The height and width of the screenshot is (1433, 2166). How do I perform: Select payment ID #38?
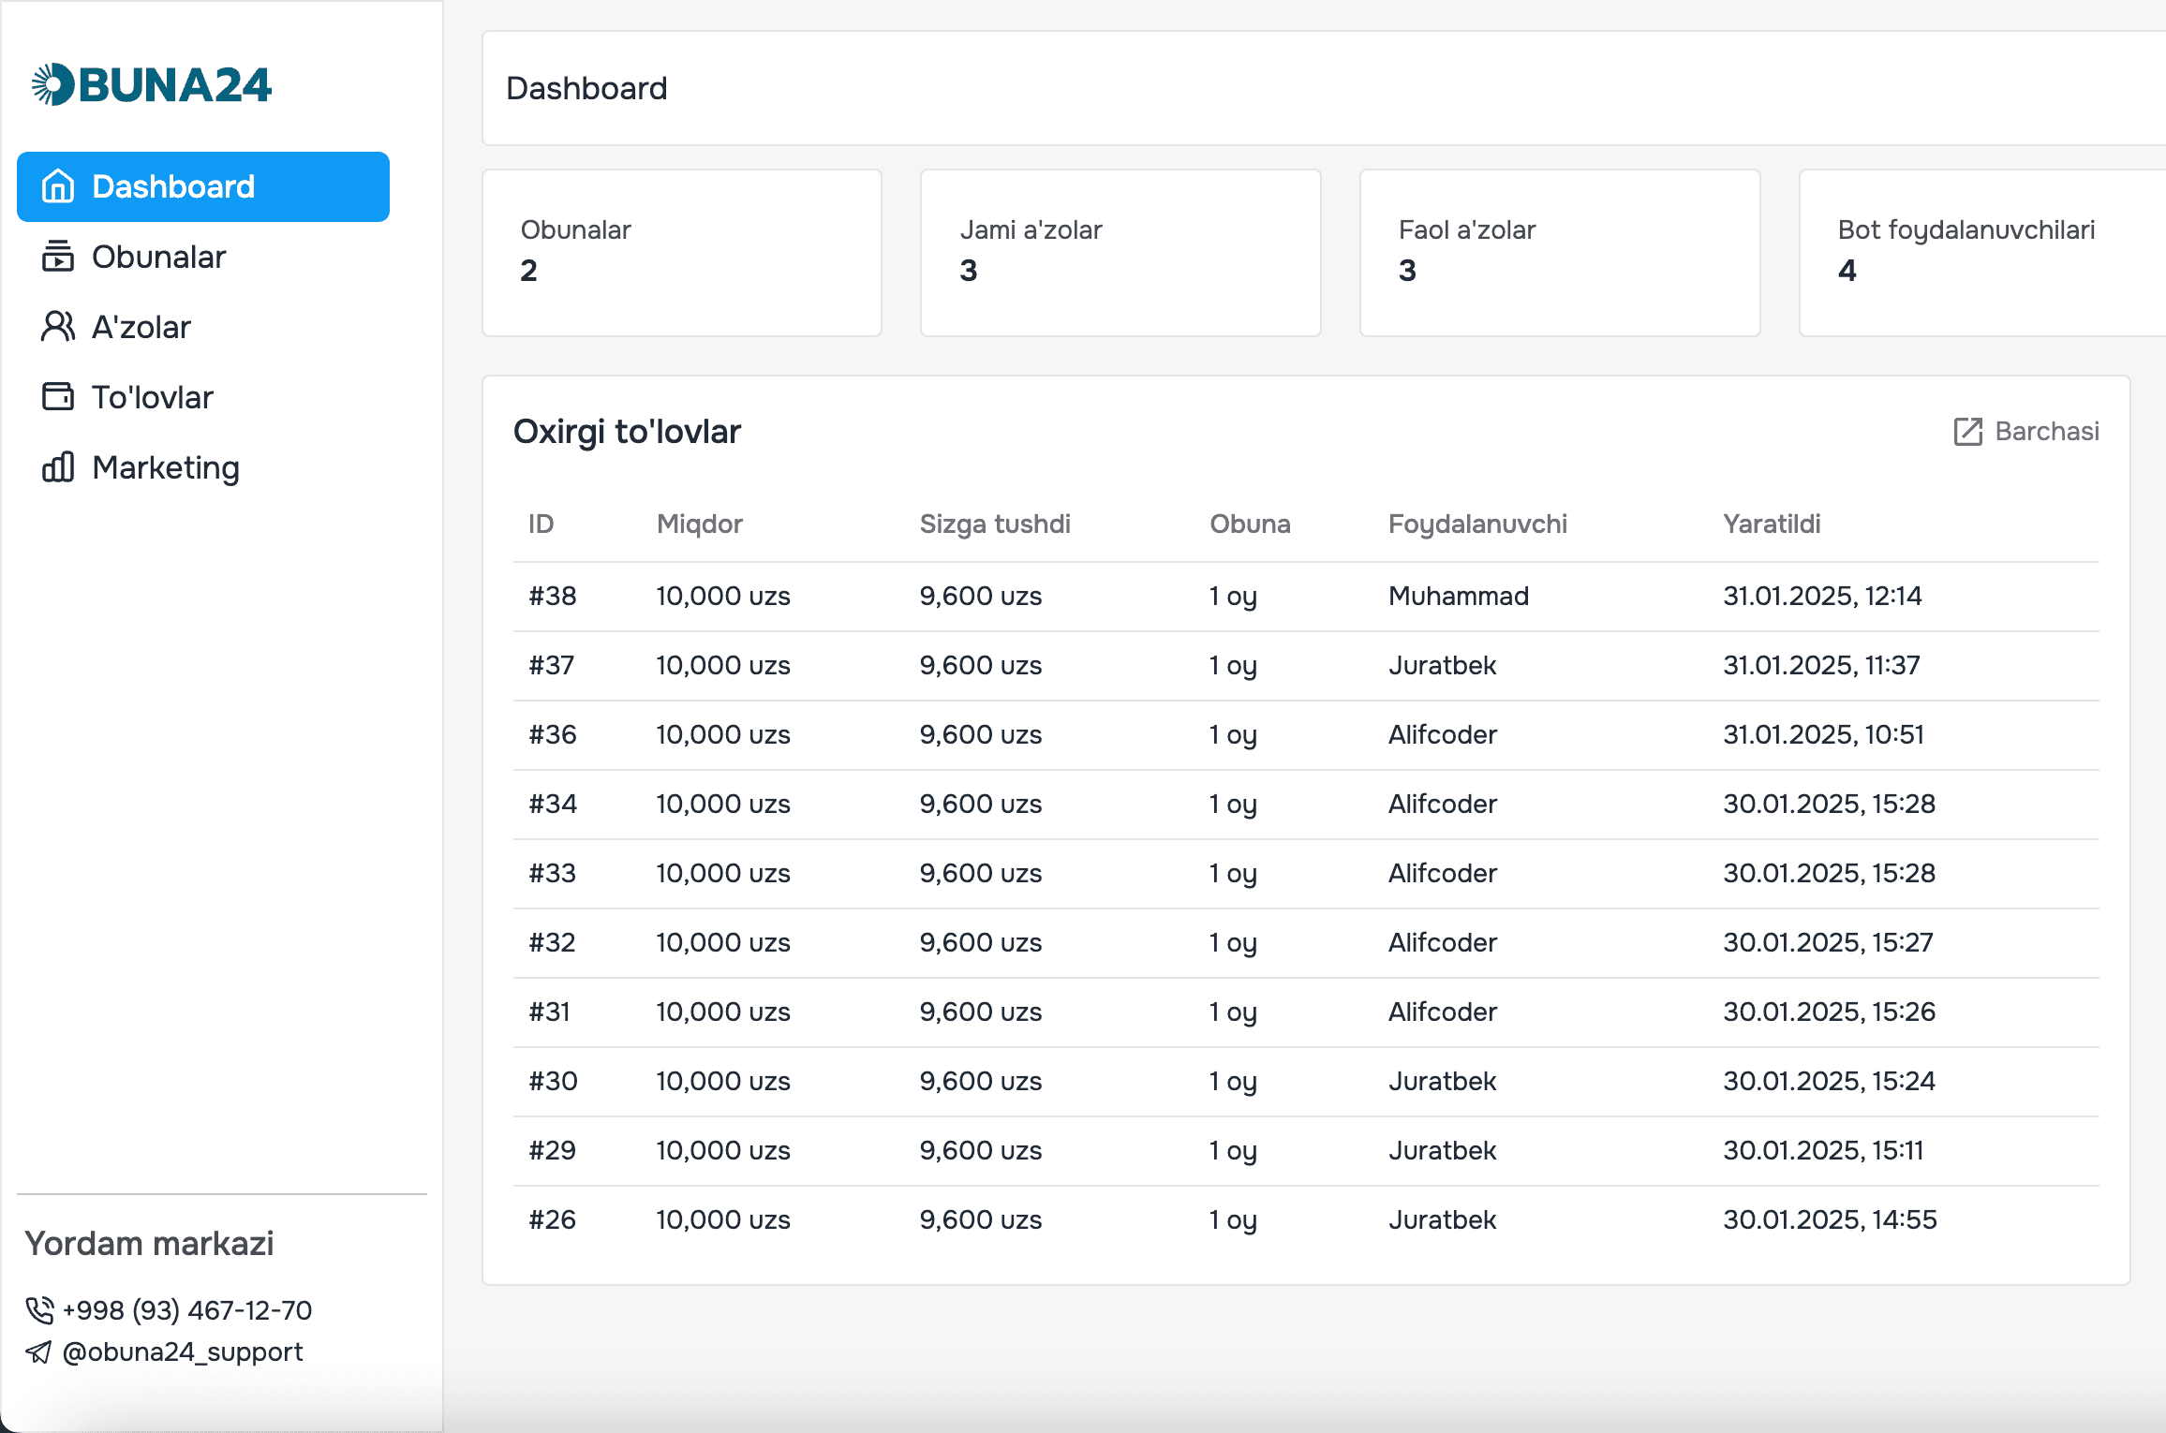coord(553,596)
